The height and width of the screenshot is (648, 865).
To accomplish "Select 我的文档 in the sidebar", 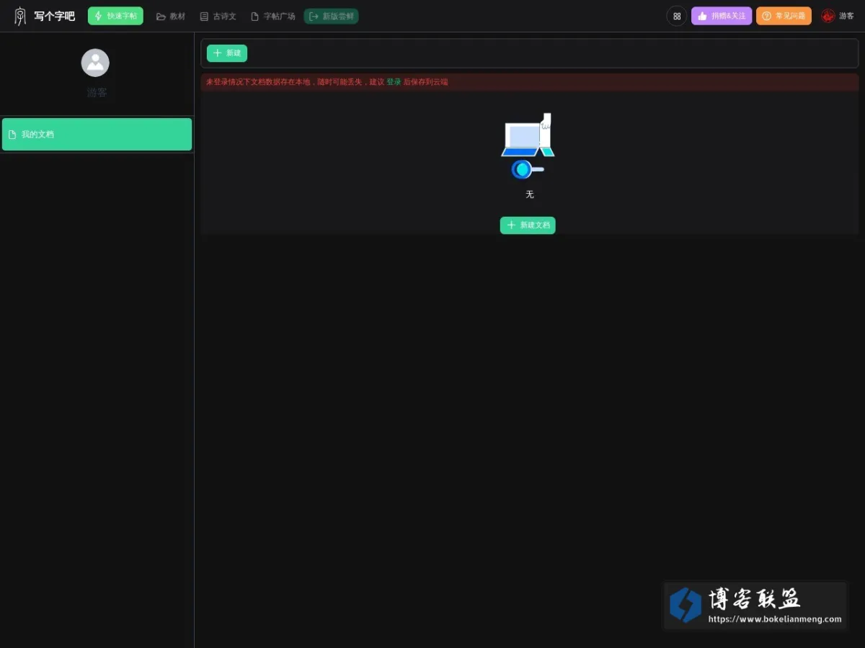I will pyautogui.click(x=97, y=135).
